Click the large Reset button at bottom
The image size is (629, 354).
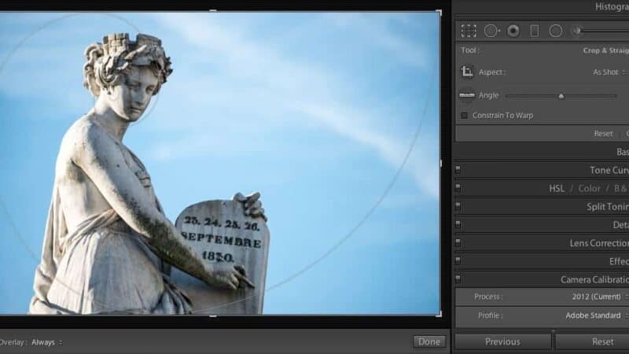[593, 341]
